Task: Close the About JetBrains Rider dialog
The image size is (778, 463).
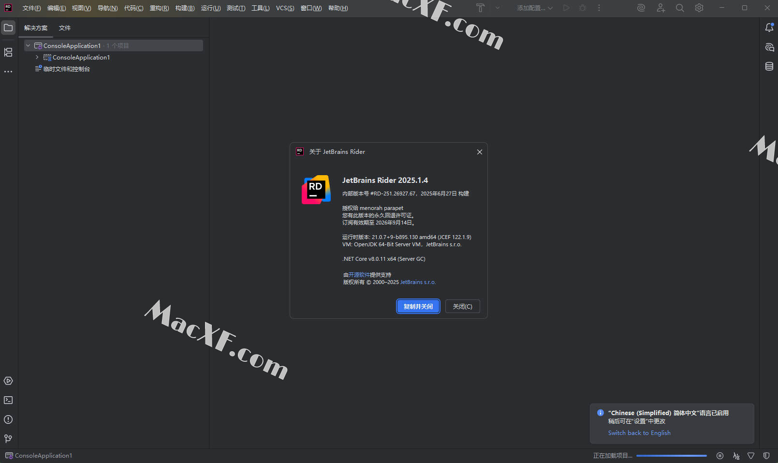Action: pyautogui.click(x=480, y=152)
